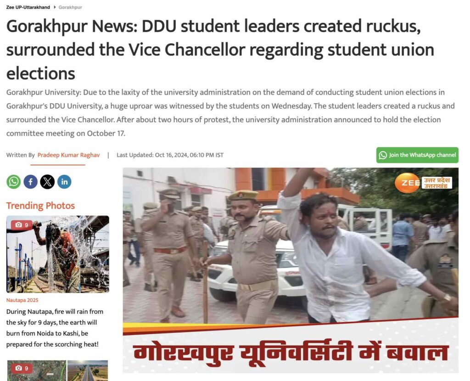The width and height of the screenshot is (470, 381).
Task: Open the Nautapa 2025 category link
Action: coord(22,300)
